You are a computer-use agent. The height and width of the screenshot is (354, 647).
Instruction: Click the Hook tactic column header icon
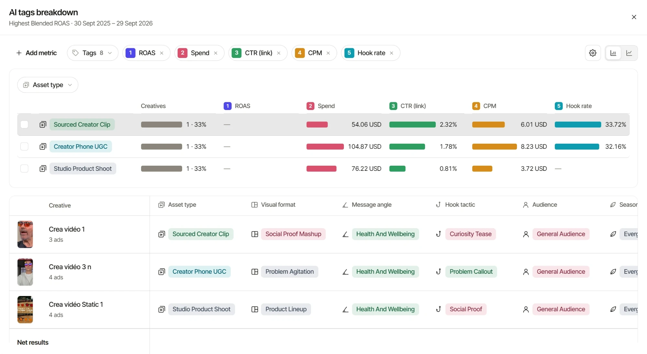438,205
